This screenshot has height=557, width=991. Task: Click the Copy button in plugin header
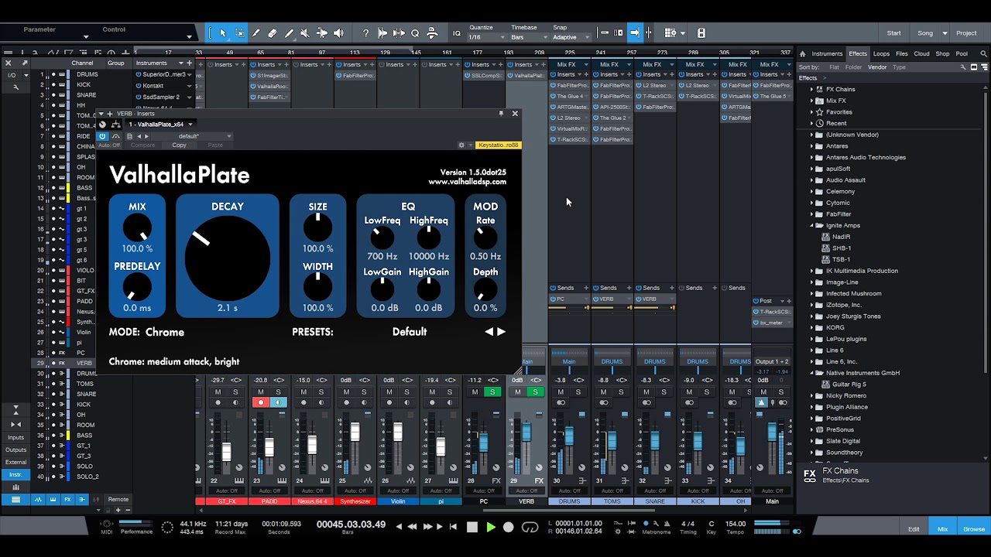pos(179,145)
